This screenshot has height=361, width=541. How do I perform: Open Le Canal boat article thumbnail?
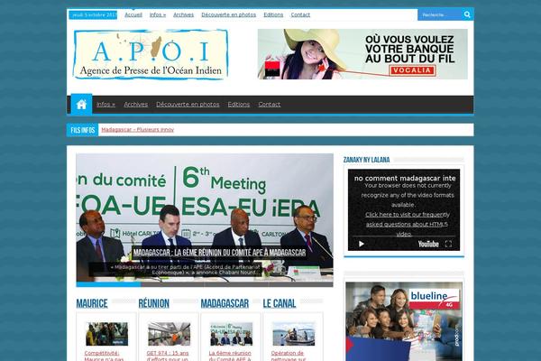tap(293, 334)
